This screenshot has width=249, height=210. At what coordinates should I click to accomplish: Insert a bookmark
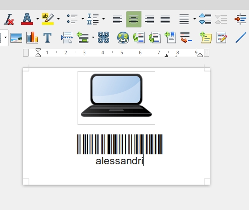pyautogui.click(x=171, y=38)
